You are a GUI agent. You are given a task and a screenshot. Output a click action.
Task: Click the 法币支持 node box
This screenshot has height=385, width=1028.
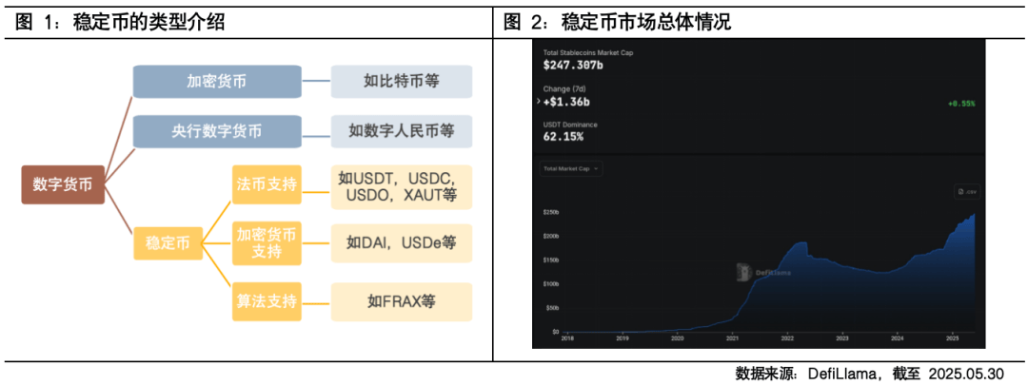click(267, 184)
